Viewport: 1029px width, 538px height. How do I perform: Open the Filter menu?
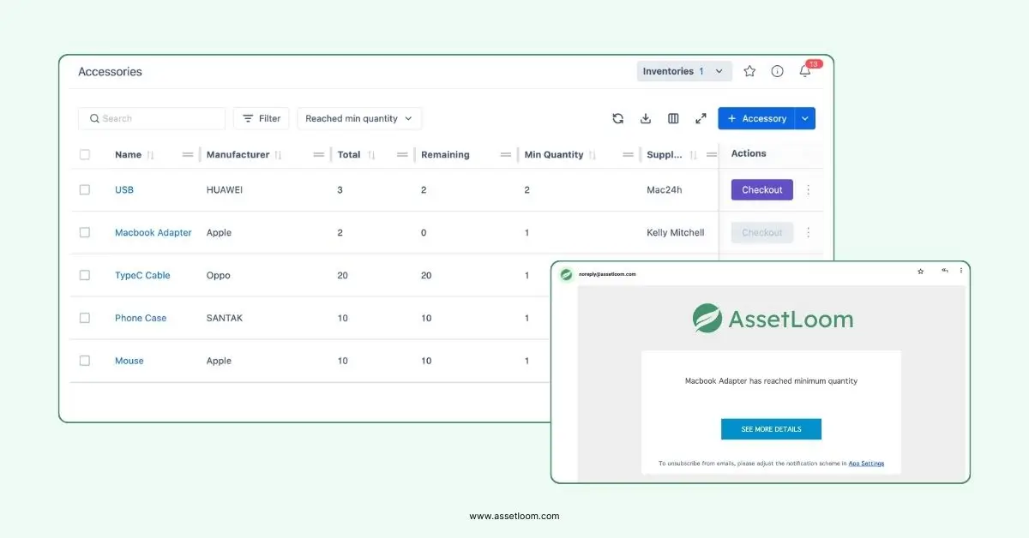(261, 119)
